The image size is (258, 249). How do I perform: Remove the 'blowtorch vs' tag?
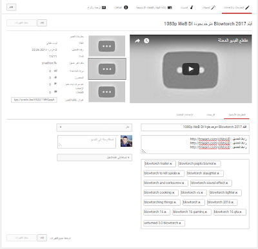click(x=202, y=193)
